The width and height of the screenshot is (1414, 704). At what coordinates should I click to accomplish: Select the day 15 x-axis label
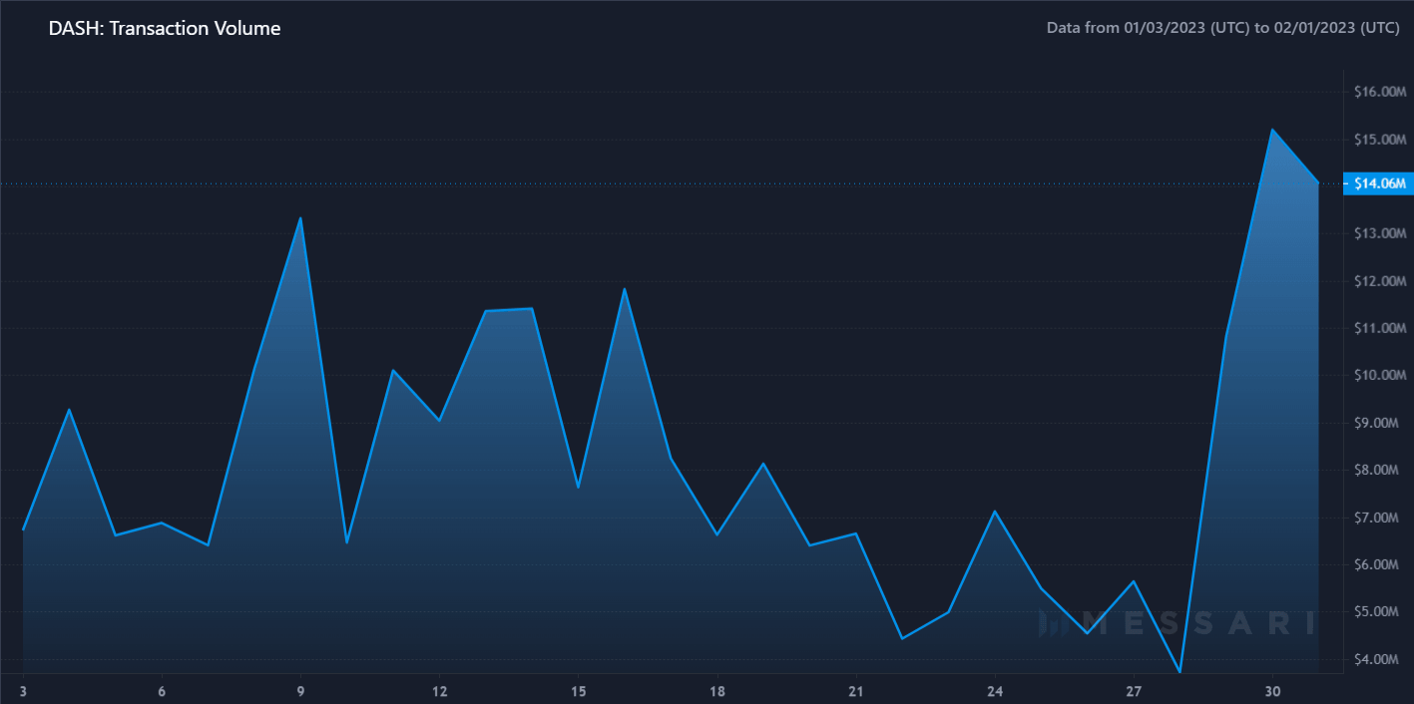[577, 689]
